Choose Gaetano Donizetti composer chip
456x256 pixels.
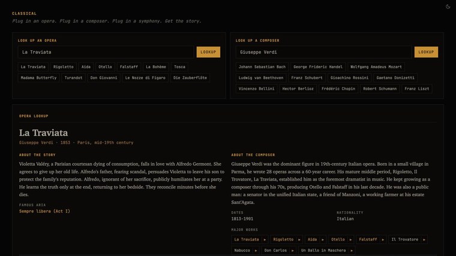coord(395,78)
